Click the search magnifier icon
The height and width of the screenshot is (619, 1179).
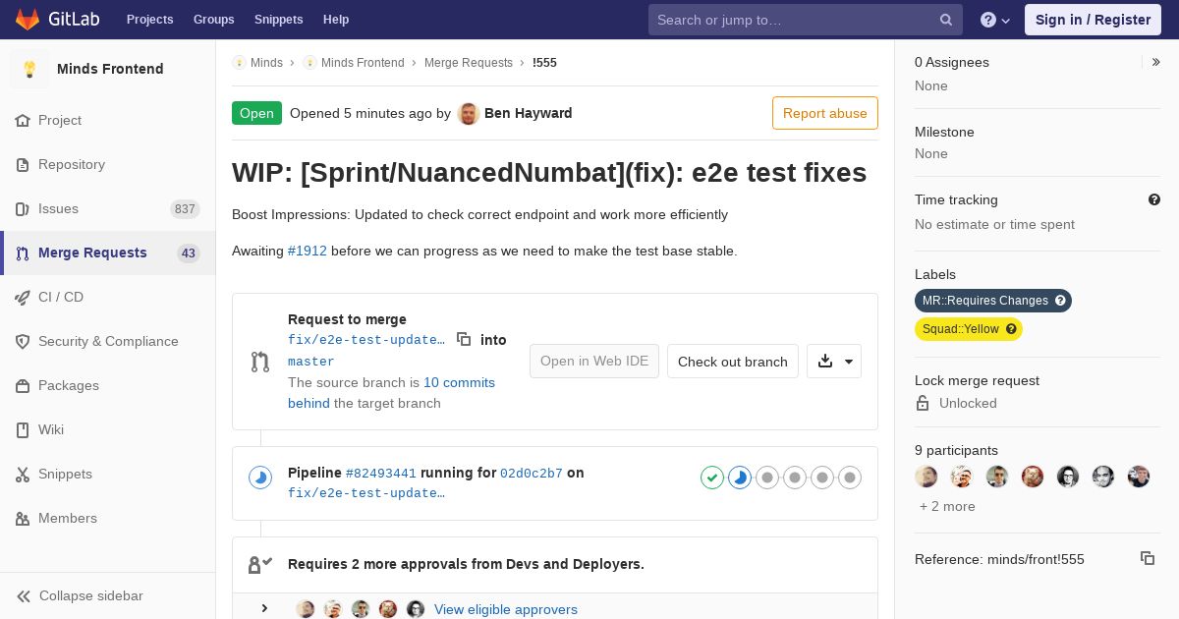coord(946,20)
